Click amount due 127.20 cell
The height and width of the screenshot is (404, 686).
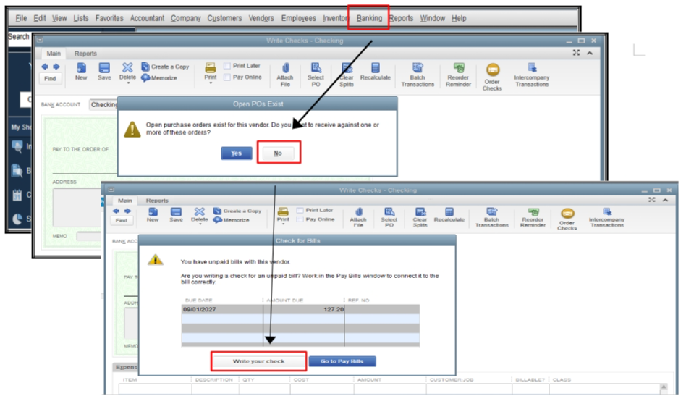coord(304,309)
